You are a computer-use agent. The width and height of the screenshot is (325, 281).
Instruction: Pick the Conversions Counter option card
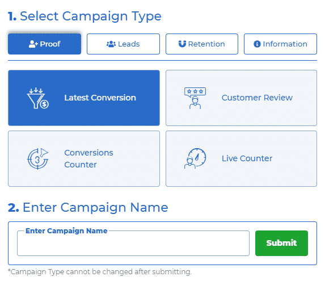pyautogui.click(x=84, y=158)
